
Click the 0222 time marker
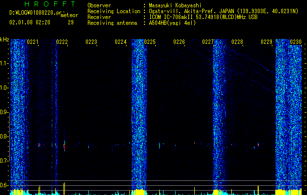click(x=62, y=42)
